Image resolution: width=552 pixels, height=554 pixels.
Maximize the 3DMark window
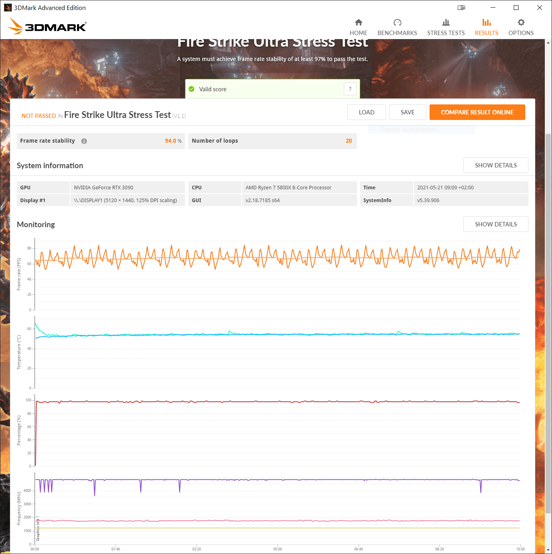(x=516, y=8)
